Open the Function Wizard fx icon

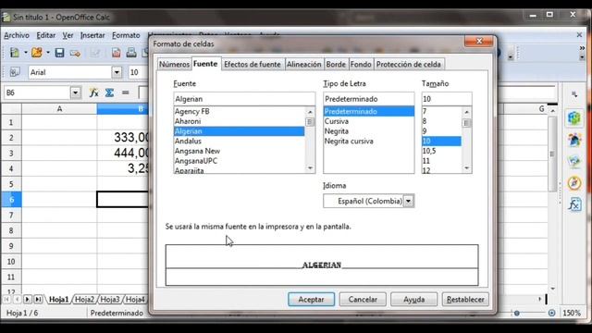(93, 92)
